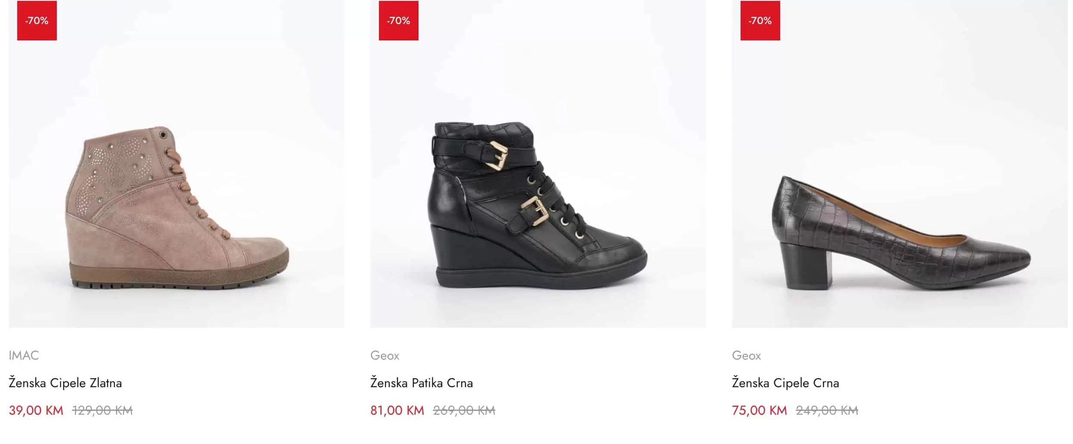Open the black Geox buckle sneaker image
This screenshot has height=444, width=1073.
tap(538, 207)
